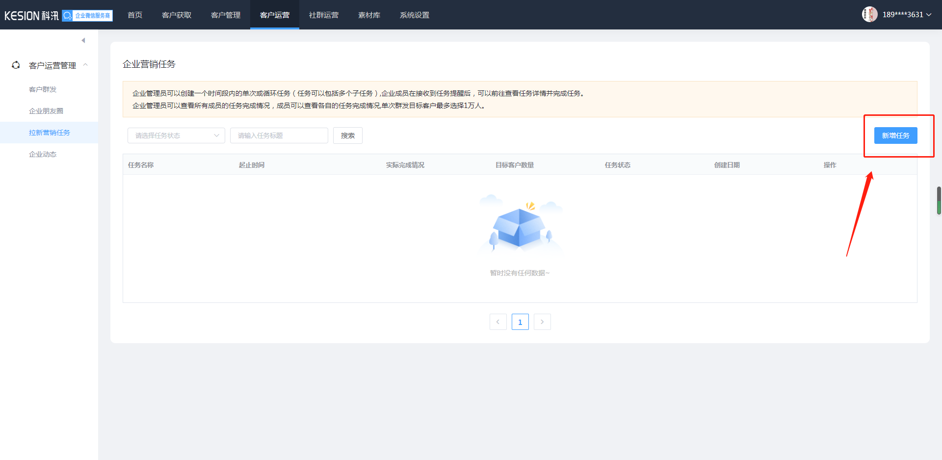The image size is (942, 460).
Task: Go to next page arrow
Action: coord(542,322)
